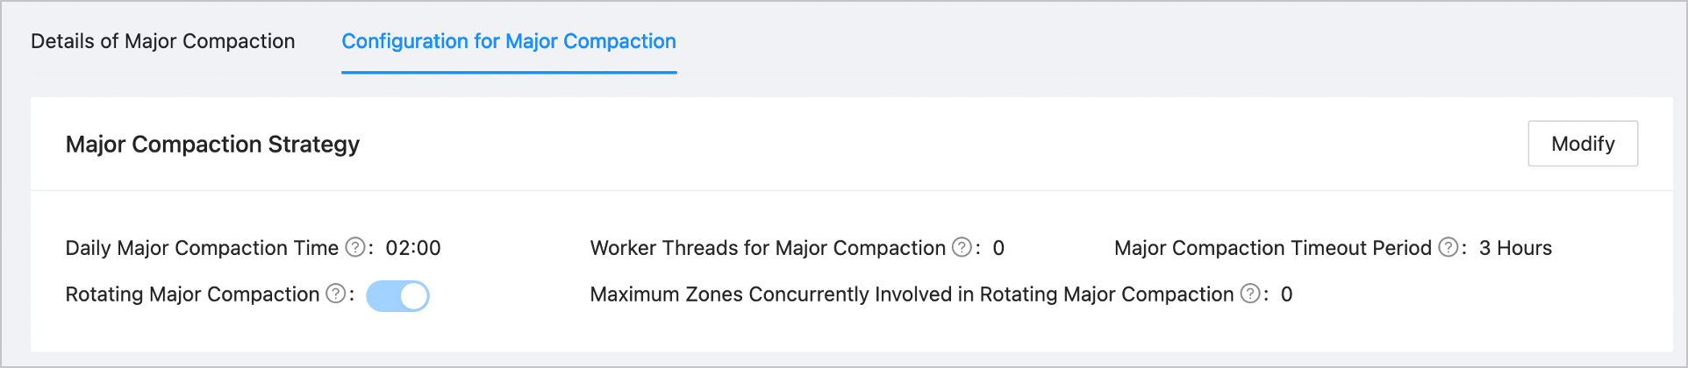Click the 3 Hours timeout value
Viewport: 1688px width, 368px height.
click(x=1515, y=248)
